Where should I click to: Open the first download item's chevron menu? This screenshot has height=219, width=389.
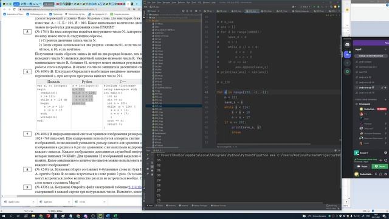coord(33,202)
